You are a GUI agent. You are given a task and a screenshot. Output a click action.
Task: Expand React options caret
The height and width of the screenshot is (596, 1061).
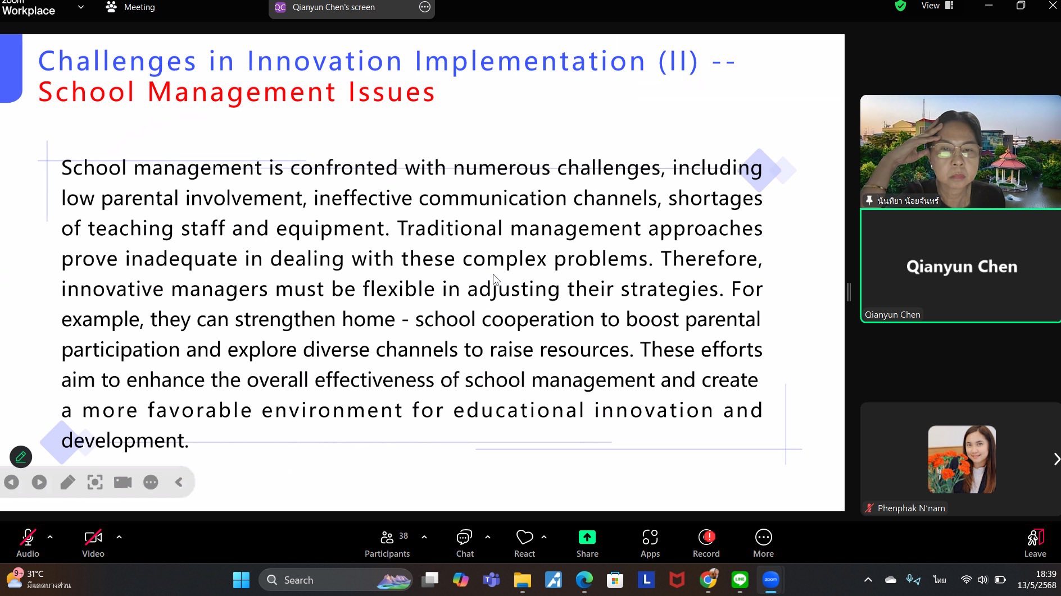pos(544,537)
